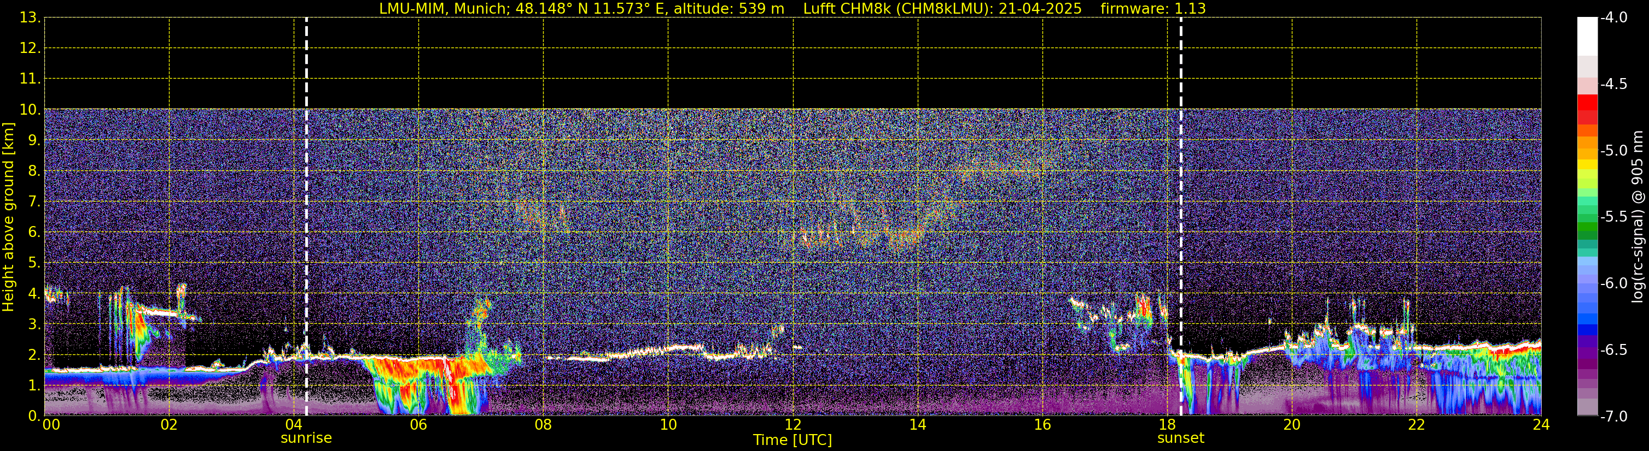Pick the dark green segment of the colorbar
The height and width of the screenshot is (451, 1649).
[1587, 235]
